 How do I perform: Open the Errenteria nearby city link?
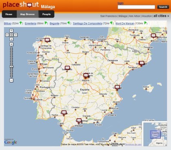coord(31,23)
